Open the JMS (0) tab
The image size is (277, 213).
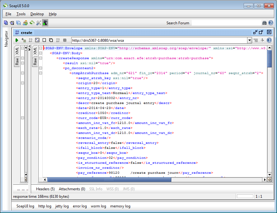129,189
